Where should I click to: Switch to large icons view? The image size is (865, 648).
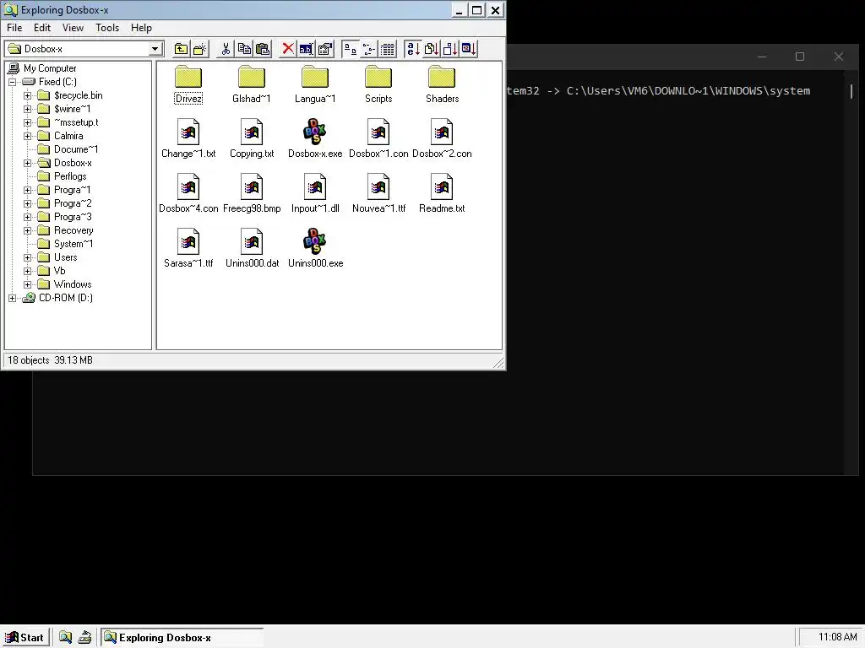tap(351, 49)
